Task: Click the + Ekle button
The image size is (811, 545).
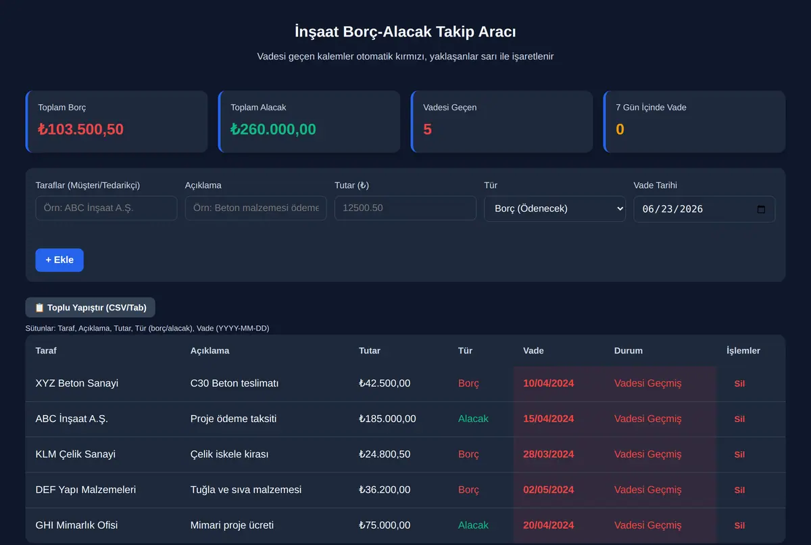Action: tap(59, 260)
